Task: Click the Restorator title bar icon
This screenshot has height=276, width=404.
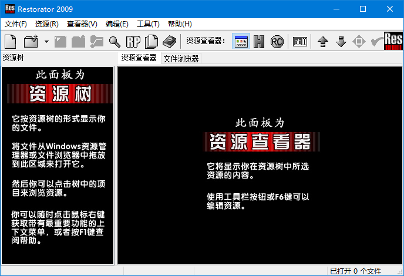Action: point(10,9)
